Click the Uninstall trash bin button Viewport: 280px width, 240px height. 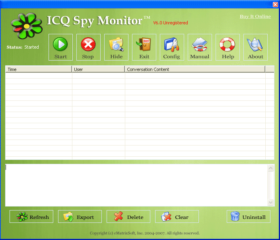[249, 217]
